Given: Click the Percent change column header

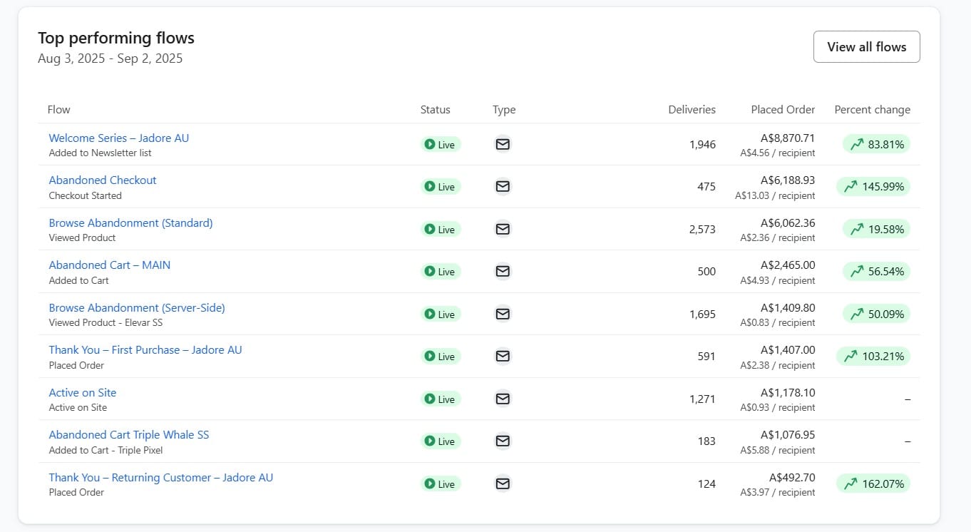Looking at the screenshot, I should [872, 110].
